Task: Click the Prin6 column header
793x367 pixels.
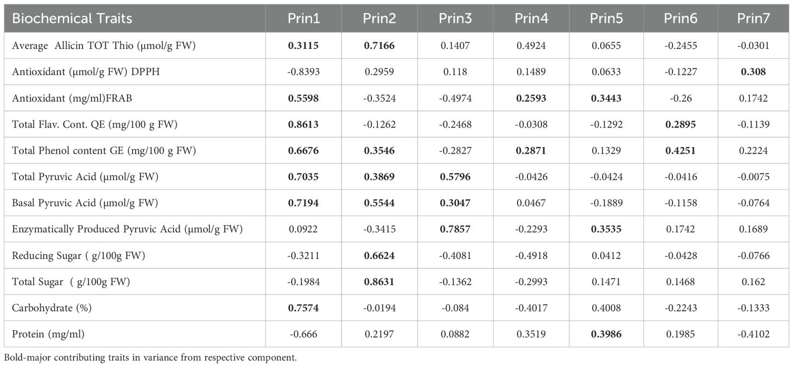Action: pyautogui.click(x=681, y=18)
